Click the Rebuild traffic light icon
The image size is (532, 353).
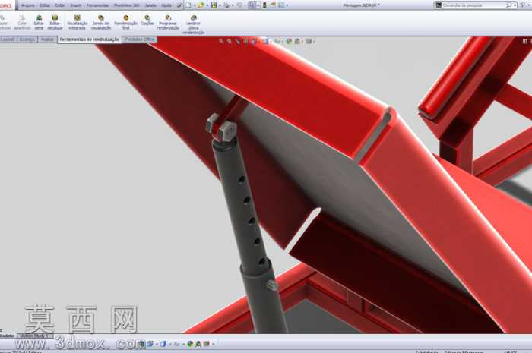click(x=264, y=5)
